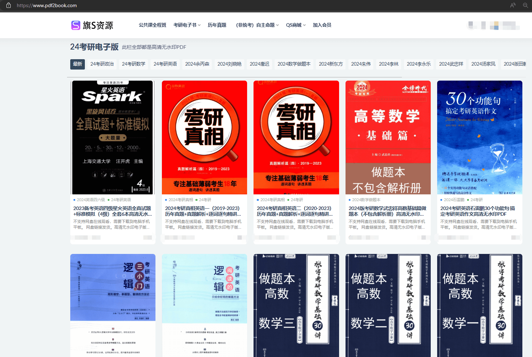The image size is (532, 357).
Task: Open the read aloud icon
Action: tap(513, 5)
